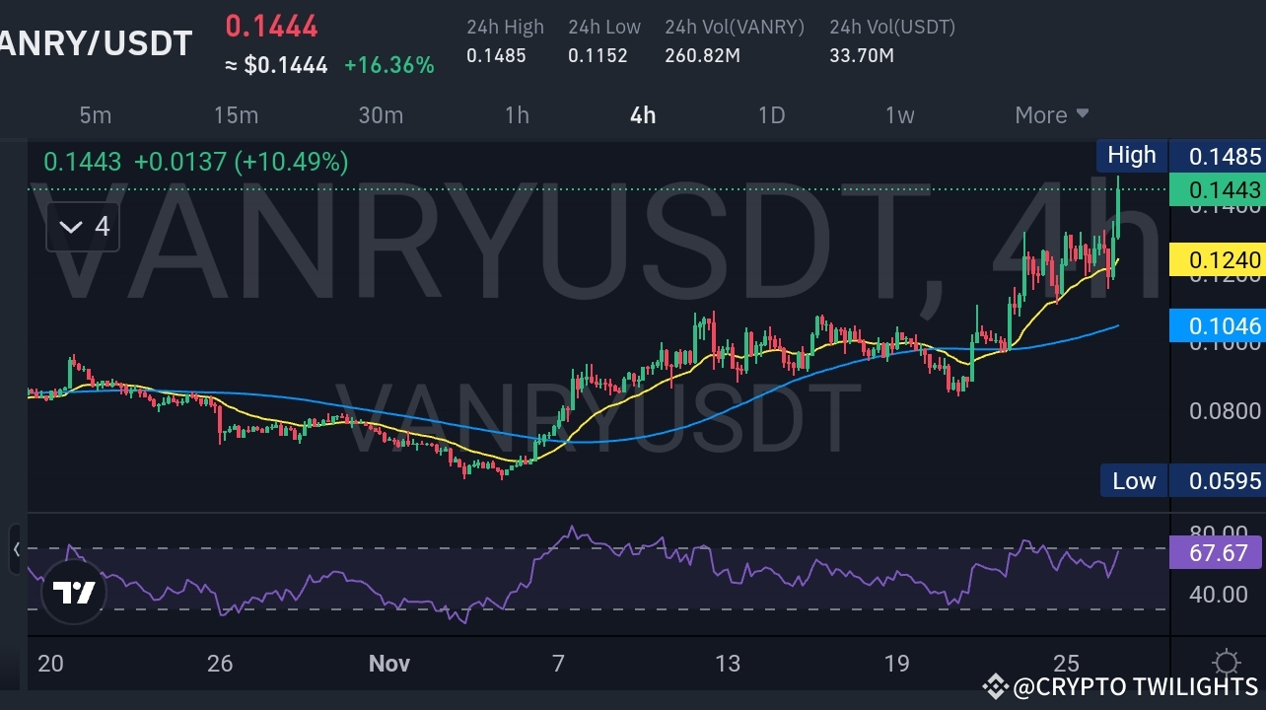Click the +16.36% change percentage
The image size is (1266, 710).
tap(388, 65)
